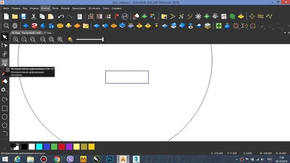Screen dimensions: 290x163
Task: Click the stacked layers relief icon
Action: (x=208, y=26)
